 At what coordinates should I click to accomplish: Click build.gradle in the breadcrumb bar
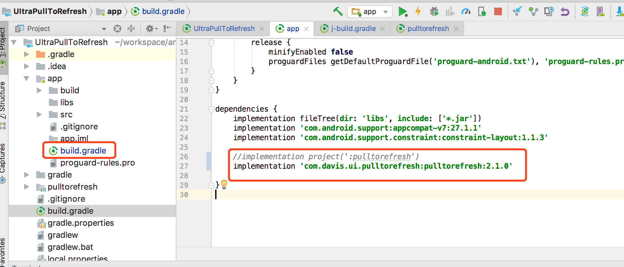coord(158,11)
